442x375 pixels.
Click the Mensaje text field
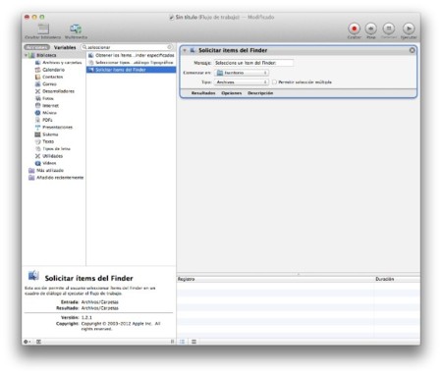[x=253, y=63]
